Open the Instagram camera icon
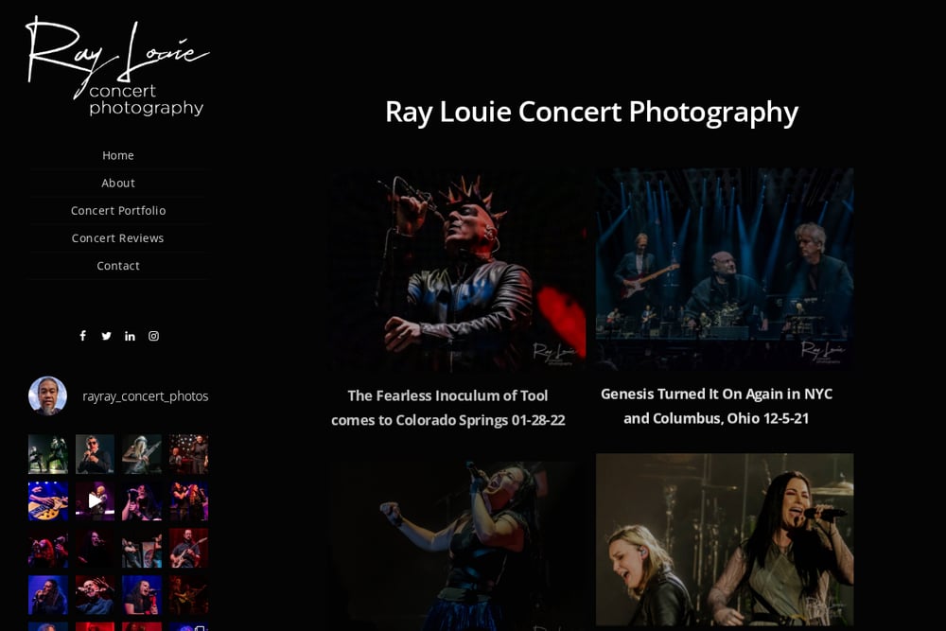Viewport: 946px width, 631px height. click(154, 336)
